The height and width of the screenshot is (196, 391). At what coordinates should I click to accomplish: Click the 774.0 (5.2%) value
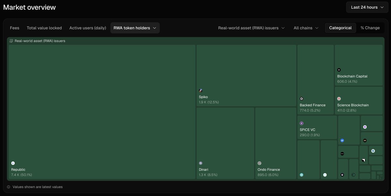tap(310, 110)
